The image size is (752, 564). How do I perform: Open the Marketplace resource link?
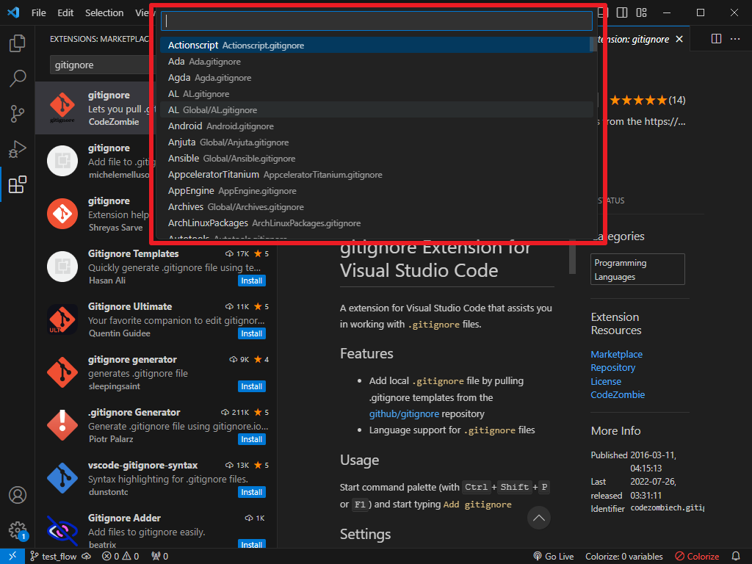coord(616,355)
